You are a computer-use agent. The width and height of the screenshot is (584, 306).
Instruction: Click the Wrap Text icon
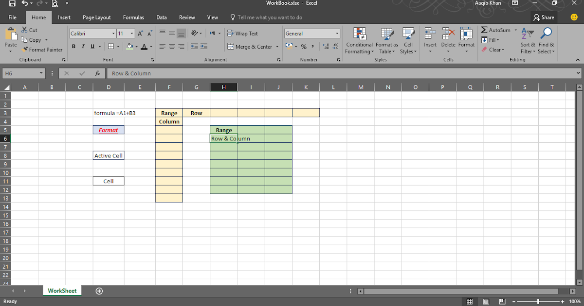pyautogui.click(x=243, y=33)
